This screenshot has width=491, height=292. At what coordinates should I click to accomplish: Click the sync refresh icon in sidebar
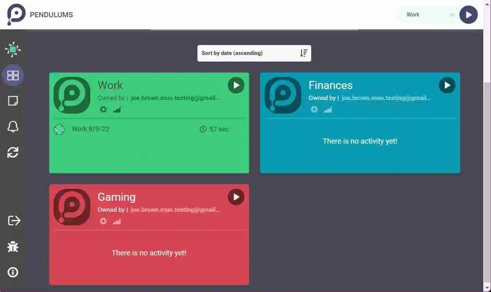point(13,152)
